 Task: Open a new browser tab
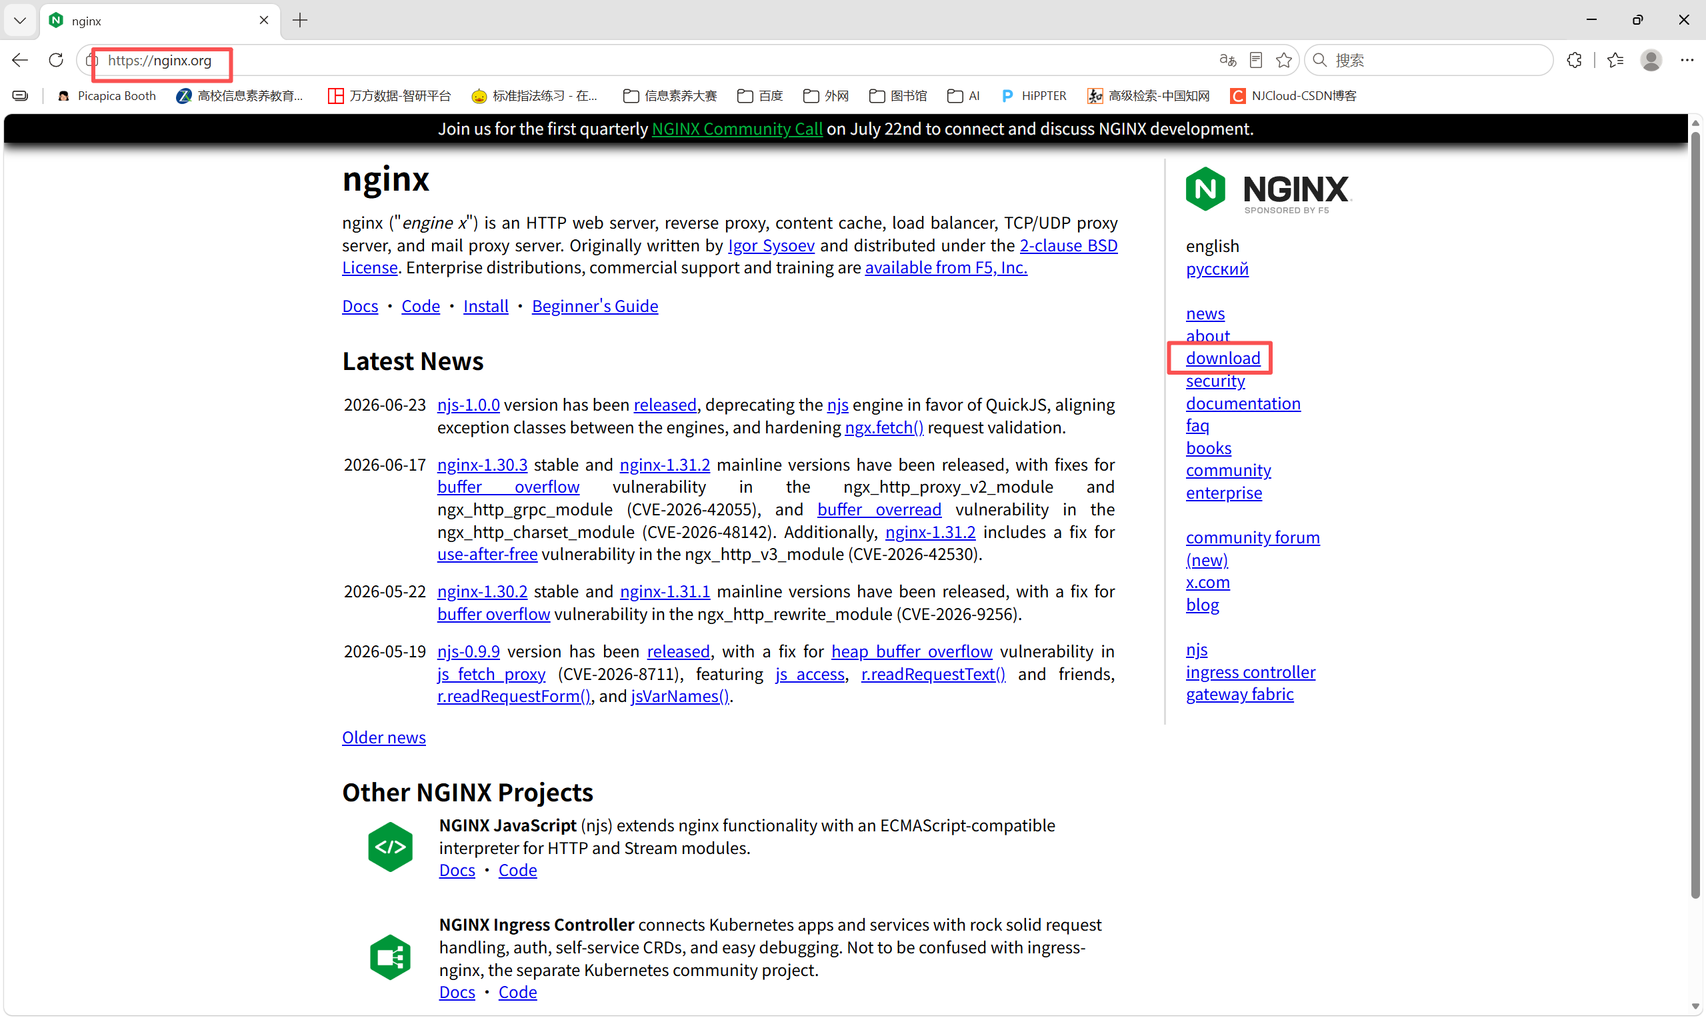(x=300, y=21)
